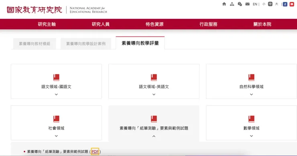
Task: Switch to 素養導向教學設計案例 tab
Action: click(86, 44)
